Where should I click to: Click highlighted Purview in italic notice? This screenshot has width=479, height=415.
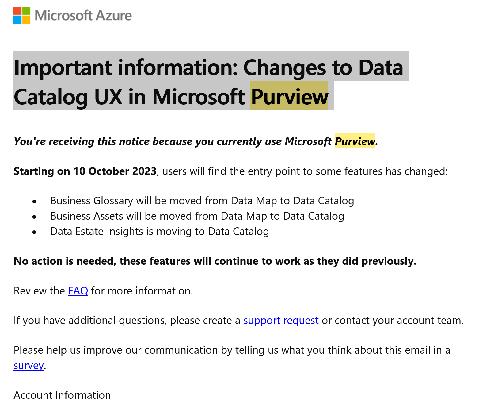(x=355, y=141)
